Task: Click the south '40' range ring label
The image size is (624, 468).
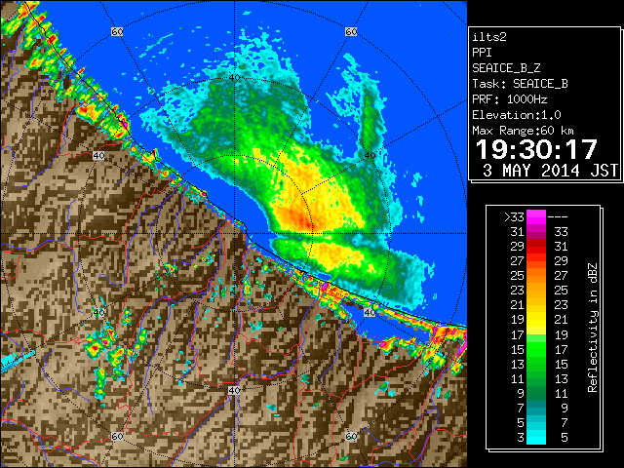Action: coord(234,390)
